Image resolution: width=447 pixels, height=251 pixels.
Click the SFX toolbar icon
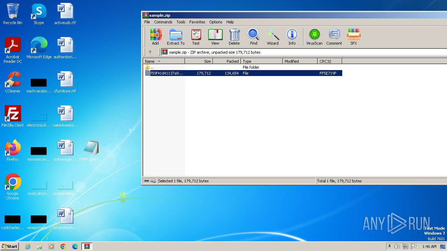[353, 37]
